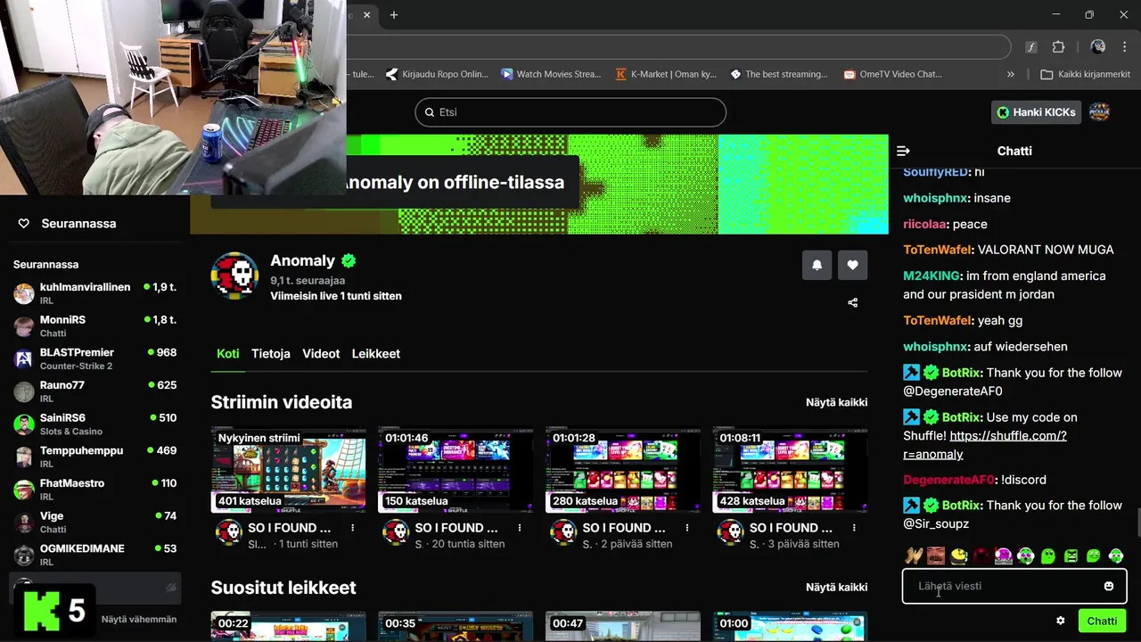Viewport: 1141px width, 642px height.
Task: Click Näytä kaikki next to Suositut leikkeet
Action: (837, 588)
